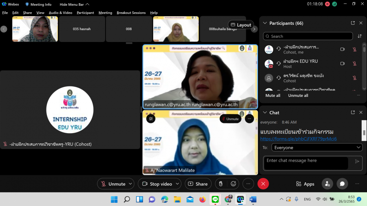Send the chat message arrow icon
367x206 pixels.
(x=357, y=161)
